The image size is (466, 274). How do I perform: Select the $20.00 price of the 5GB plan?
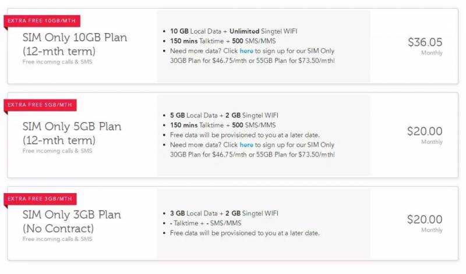(x=425, y=131)
